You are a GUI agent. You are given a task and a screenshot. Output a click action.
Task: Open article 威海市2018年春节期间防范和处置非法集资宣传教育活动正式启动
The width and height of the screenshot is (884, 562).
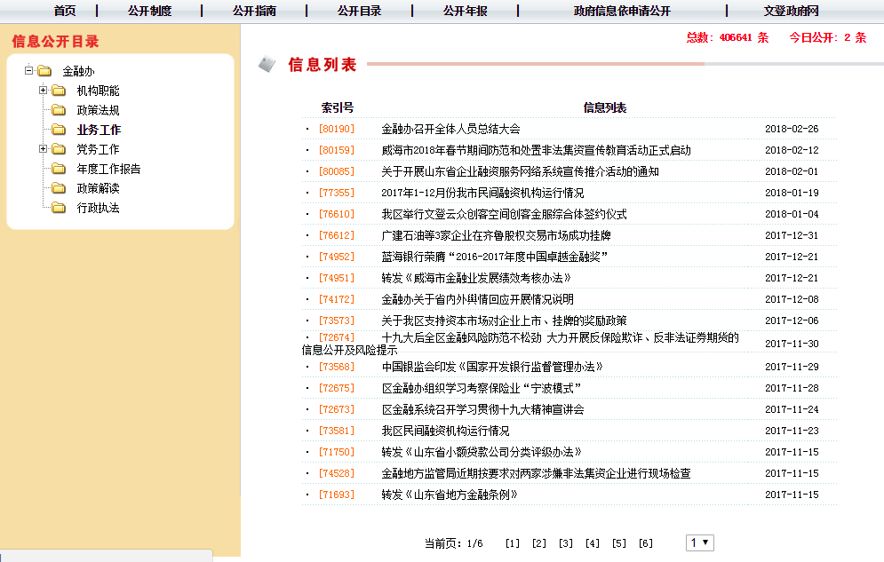point(536,150)
